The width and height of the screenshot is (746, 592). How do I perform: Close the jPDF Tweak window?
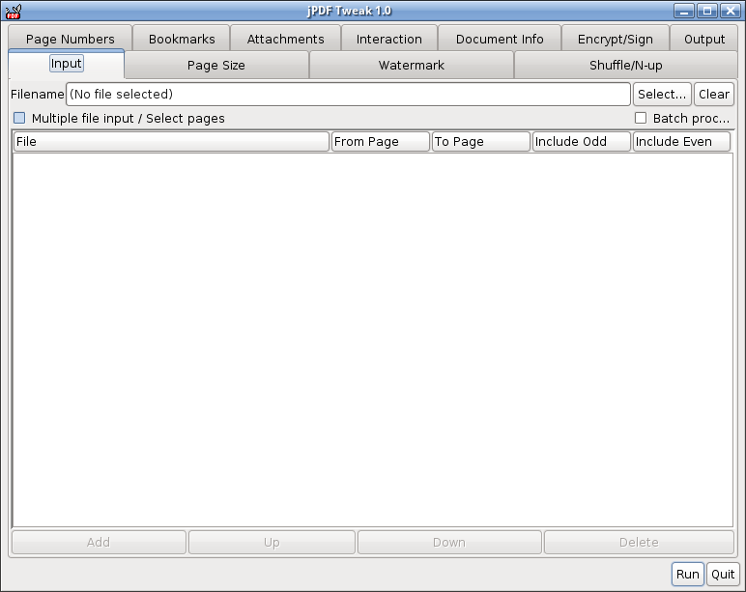[731, 11]
